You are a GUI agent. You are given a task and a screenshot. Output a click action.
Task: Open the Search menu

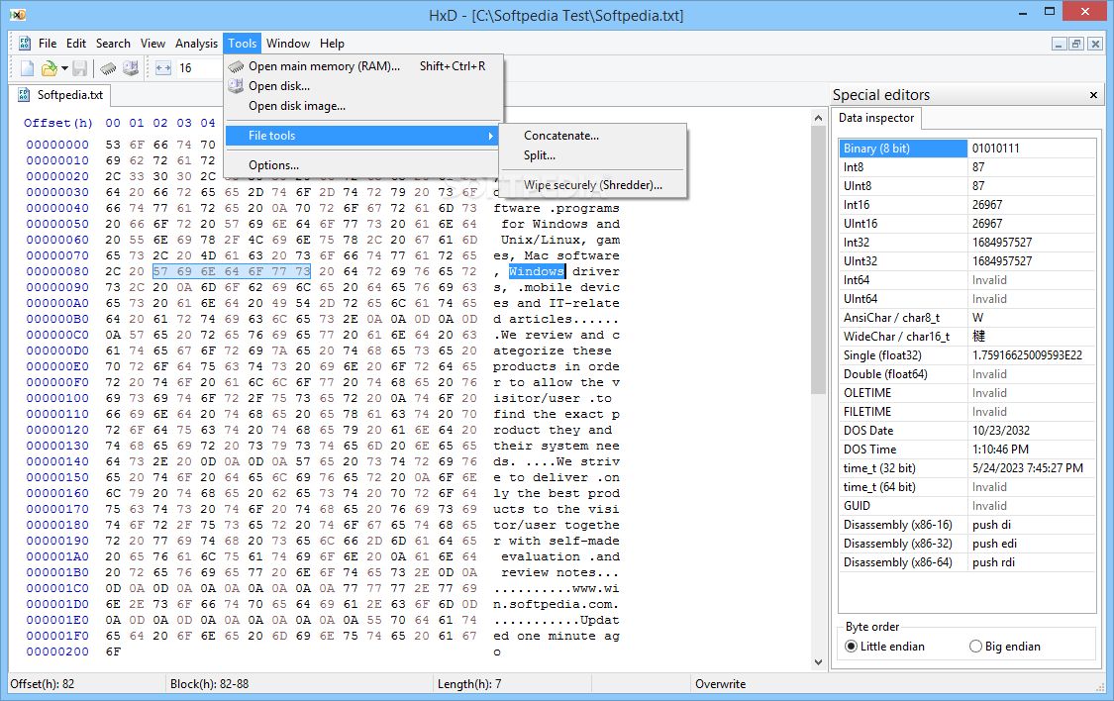pyautogui.click(x=113, y=44)
